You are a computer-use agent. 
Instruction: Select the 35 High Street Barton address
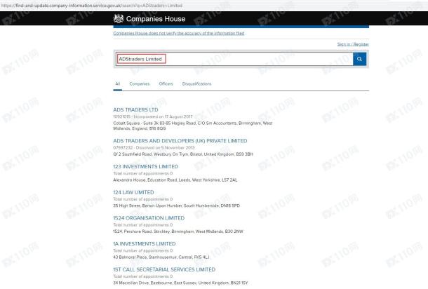pos(177,206)
